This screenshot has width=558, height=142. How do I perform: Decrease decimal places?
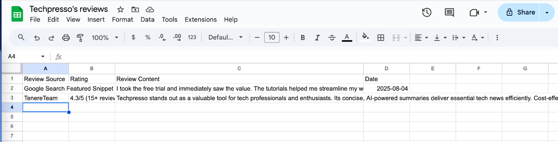click(162, 37)
